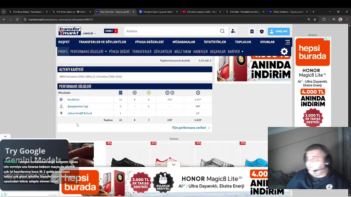Click the black football shoe ad thumbnail
The image size is (351, 197).
128,154
